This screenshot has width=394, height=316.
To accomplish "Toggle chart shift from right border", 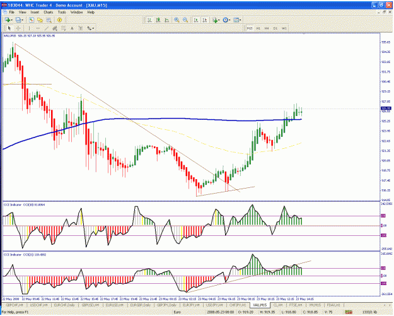I will (x=205, y=20).
